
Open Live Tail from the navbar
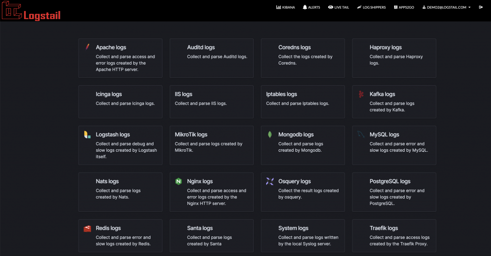pyautogui.click(x=339, y=7)
